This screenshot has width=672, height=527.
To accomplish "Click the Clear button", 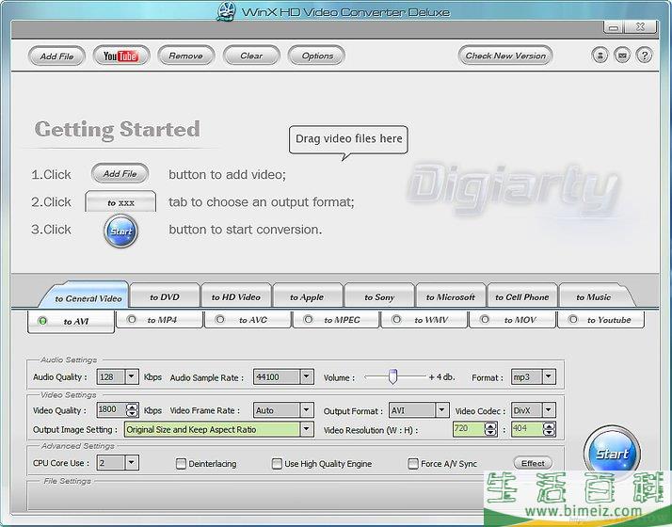I will (x=251, y=56).
